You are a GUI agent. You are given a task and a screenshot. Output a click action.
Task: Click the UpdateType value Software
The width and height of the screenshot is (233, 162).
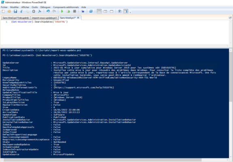[59, 115]
